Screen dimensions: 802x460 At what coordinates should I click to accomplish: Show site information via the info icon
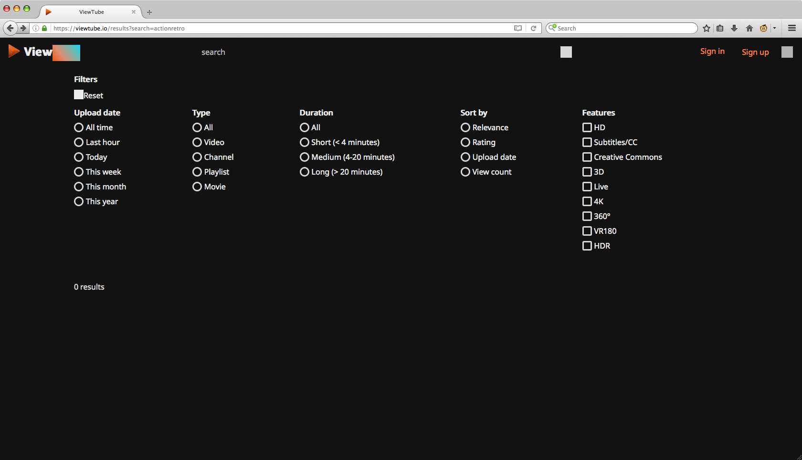pyautogui.click(x=36, y=28)
